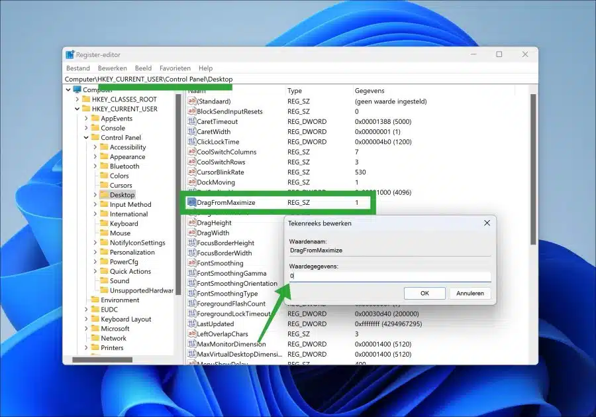Select the ForegroundLockTimeout value name
Screen dimensions: 596x417
point(233,314)
